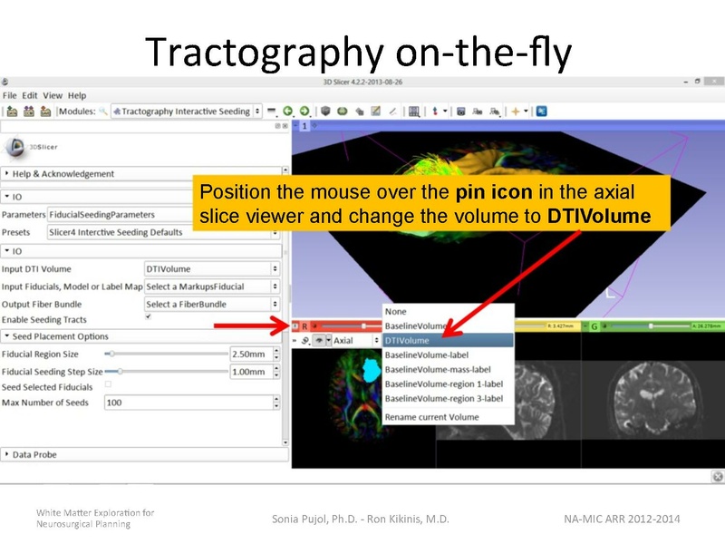The width and height of the screenshot is (725, 544).
Task: Click the orange crosshair toolbar icon
Action: (x=516, y=111)
